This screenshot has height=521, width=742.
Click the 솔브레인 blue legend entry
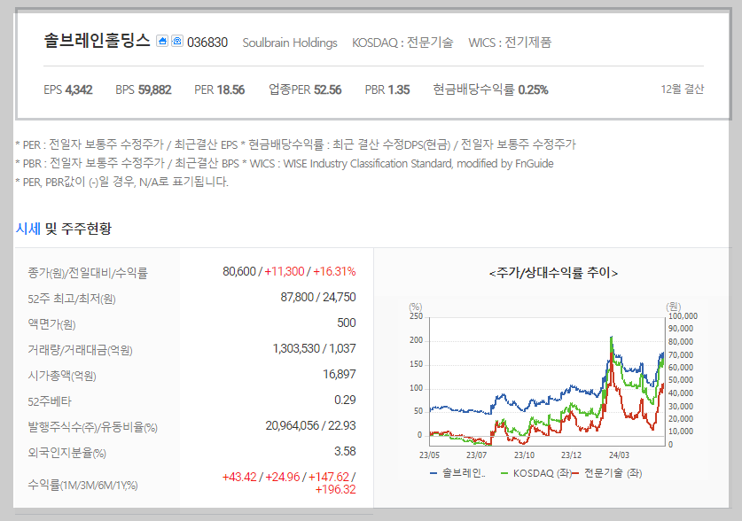click(x=457, y=473)
